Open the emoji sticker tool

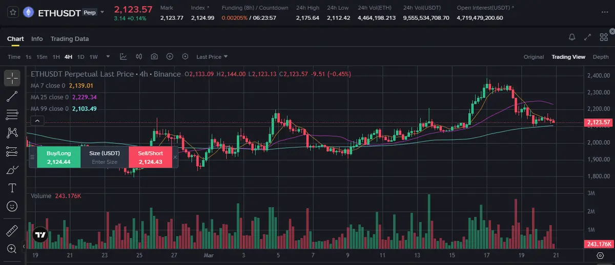[x=12, y=207]
